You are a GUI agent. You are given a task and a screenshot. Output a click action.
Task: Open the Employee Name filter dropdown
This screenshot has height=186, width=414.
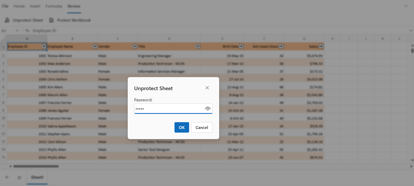tap(95, 46)
